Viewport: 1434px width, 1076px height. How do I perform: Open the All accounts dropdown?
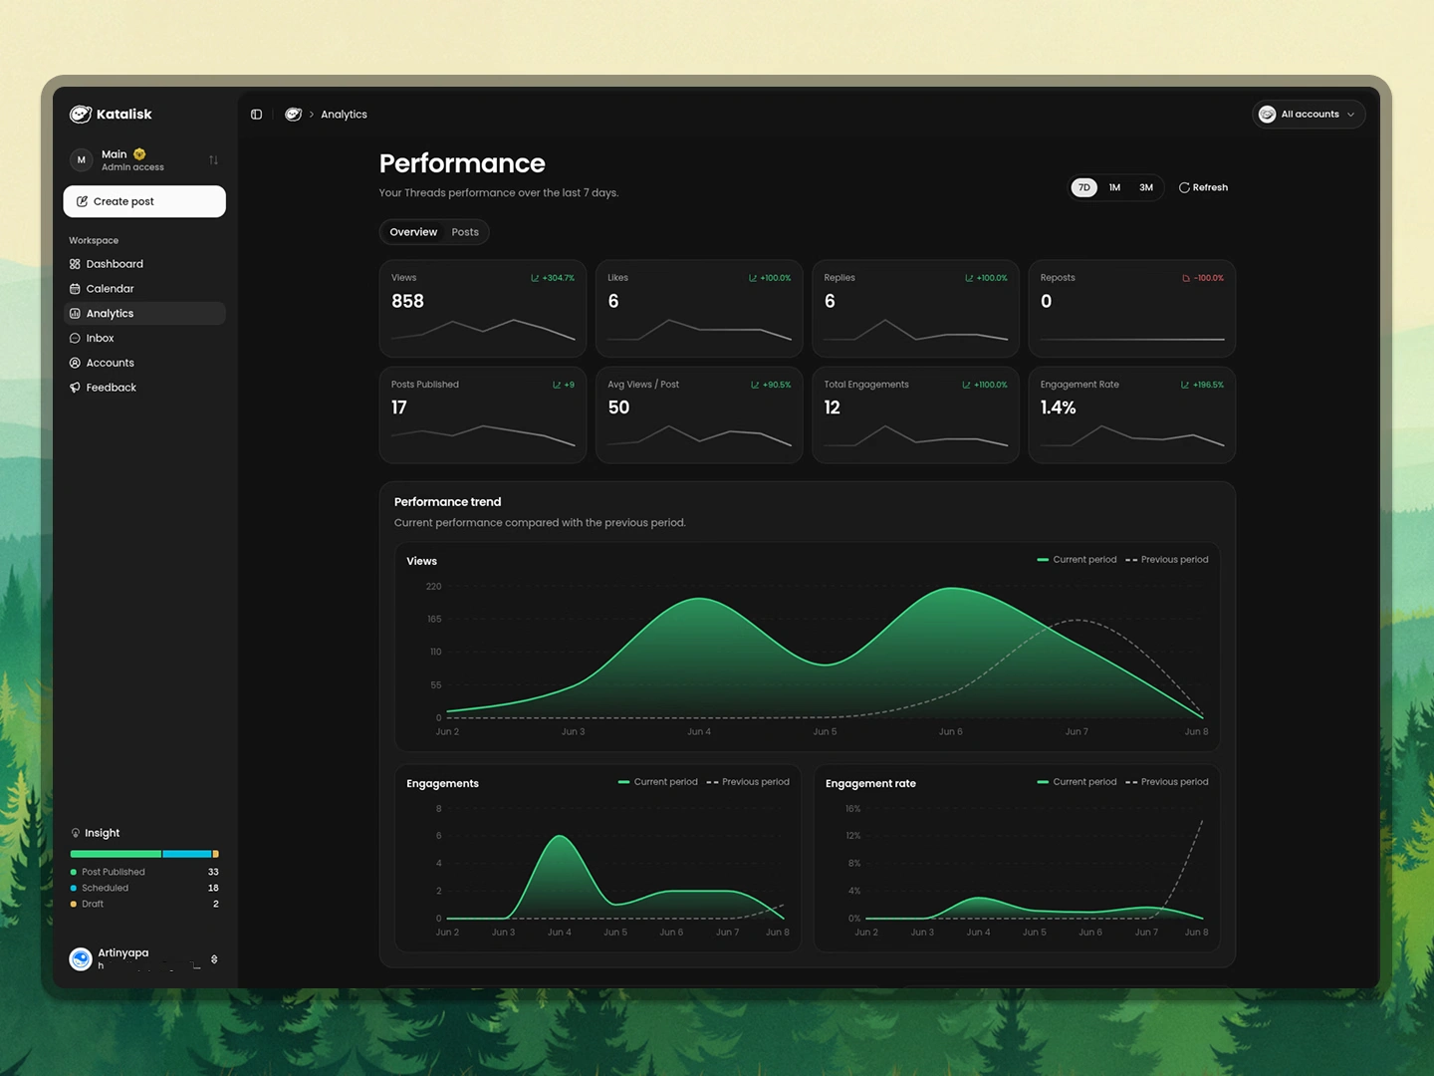(x=1308, y=115)
